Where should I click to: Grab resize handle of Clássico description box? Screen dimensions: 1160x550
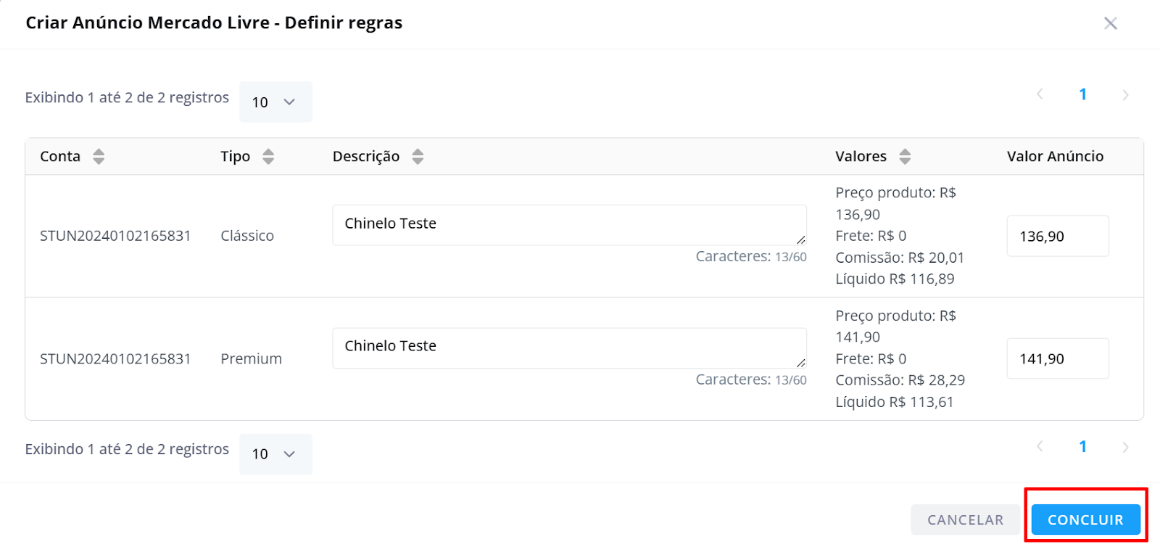[801, 239]
